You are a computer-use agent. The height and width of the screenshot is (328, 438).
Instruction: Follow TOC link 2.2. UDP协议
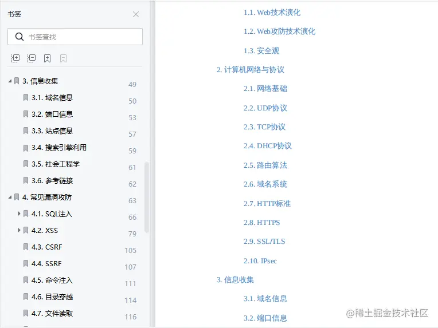pos(265,108)
